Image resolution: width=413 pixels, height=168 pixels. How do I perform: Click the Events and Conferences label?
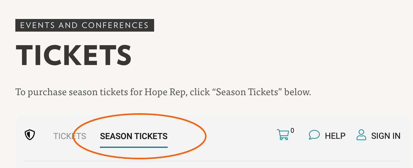[85, 25]
